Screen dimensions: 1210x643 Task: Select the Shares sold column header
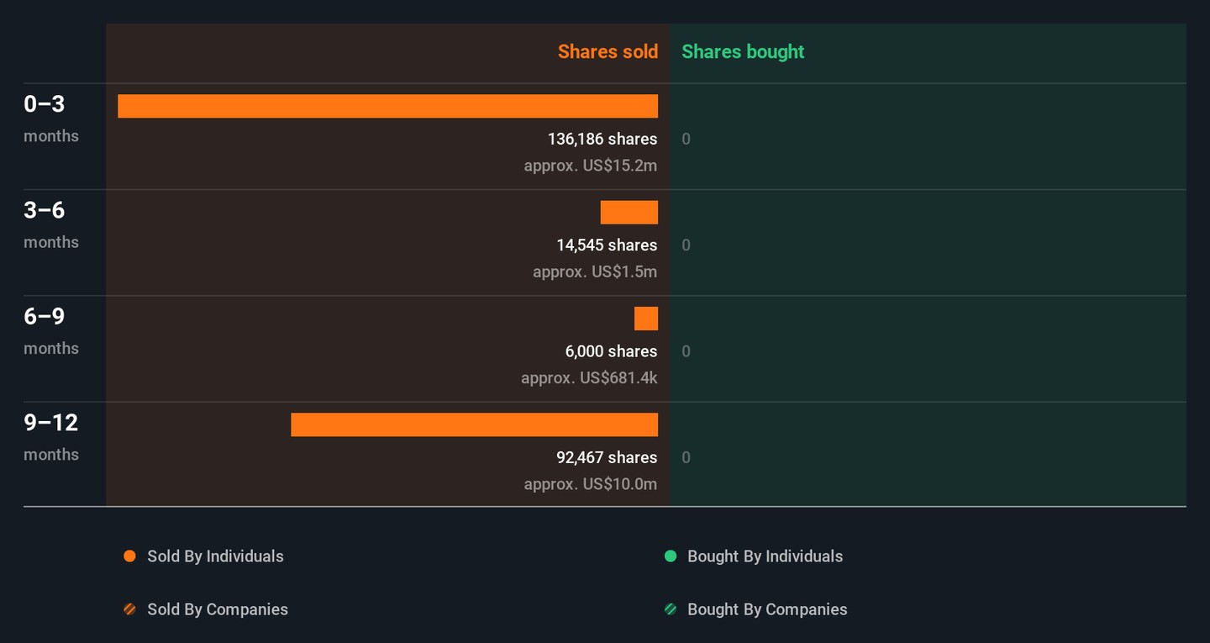(x=608, y=52)
